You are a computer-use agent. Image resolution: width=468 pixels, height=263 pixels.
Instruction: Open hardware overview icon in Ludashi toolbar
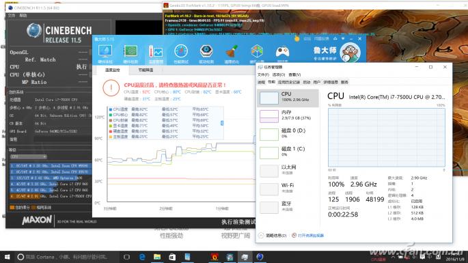point(105,52)
